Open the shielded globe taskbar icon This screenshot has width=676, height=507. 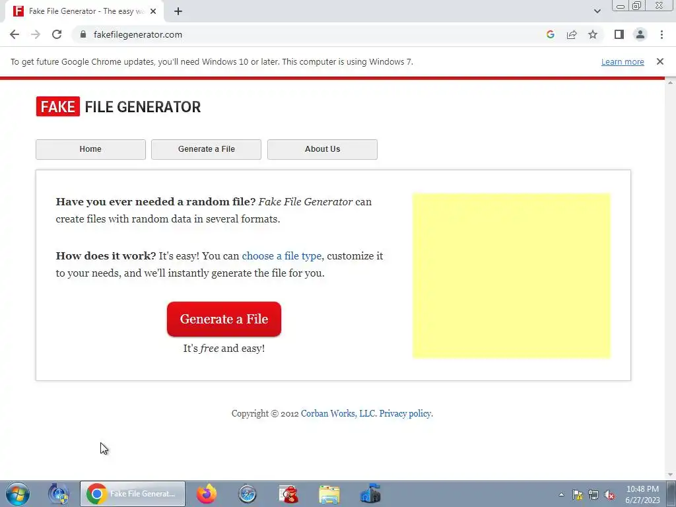[x=58, y=494]
